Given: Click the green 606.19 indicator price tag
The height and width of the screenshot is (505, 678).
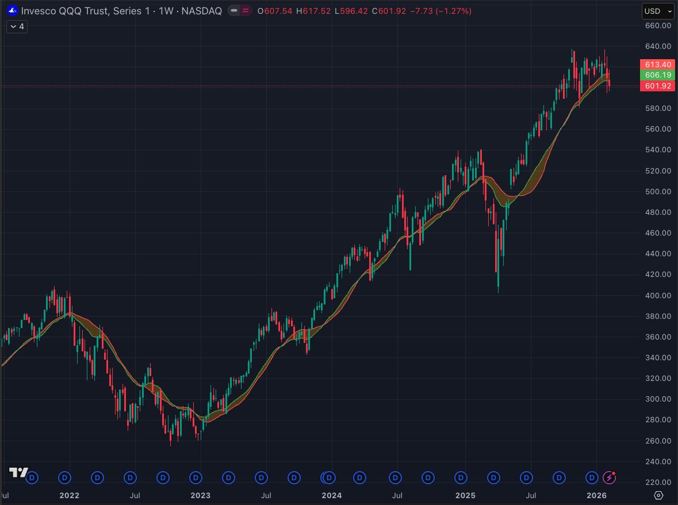Looking at the screenshot, I should click(x=658, y=75).
